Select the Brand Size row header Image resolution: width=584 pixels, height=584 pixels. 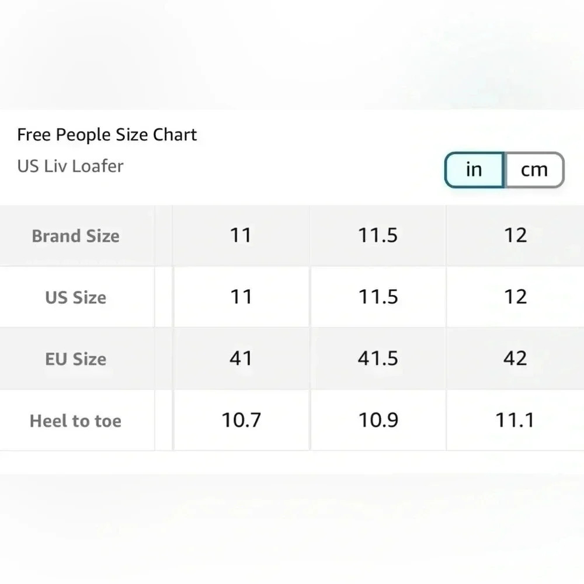click(x=75, y=236)
